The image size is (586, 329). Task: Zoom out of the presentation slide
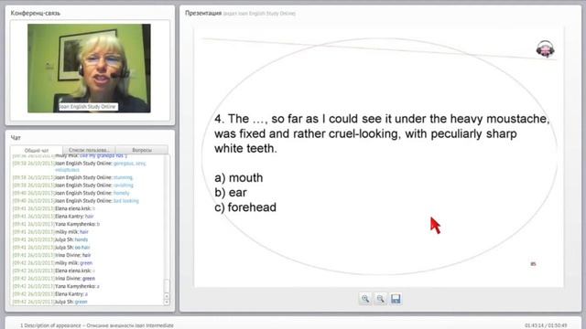tap(381, 299)
